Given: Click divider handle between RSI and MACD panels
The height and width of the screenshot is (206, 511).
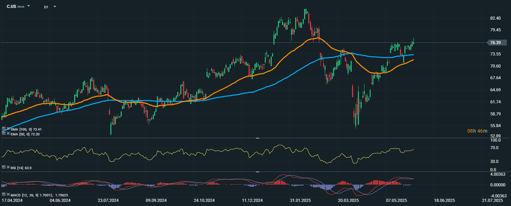Looking at the screenshot, I should (x=257, y=172).
